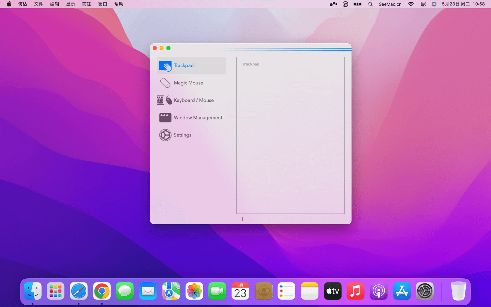This screenshot has width=491, height=307.
Task: Open Control Center from menu bar
Action: tap(423, 4)
